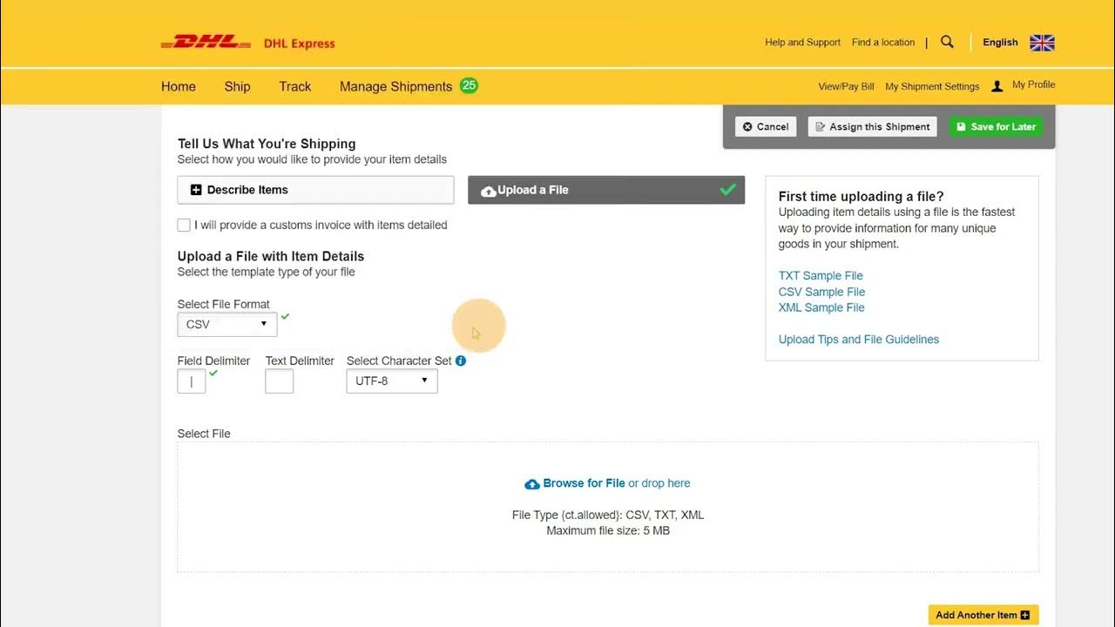
Task: Click the UK flag language icon
Action: 1042,43
